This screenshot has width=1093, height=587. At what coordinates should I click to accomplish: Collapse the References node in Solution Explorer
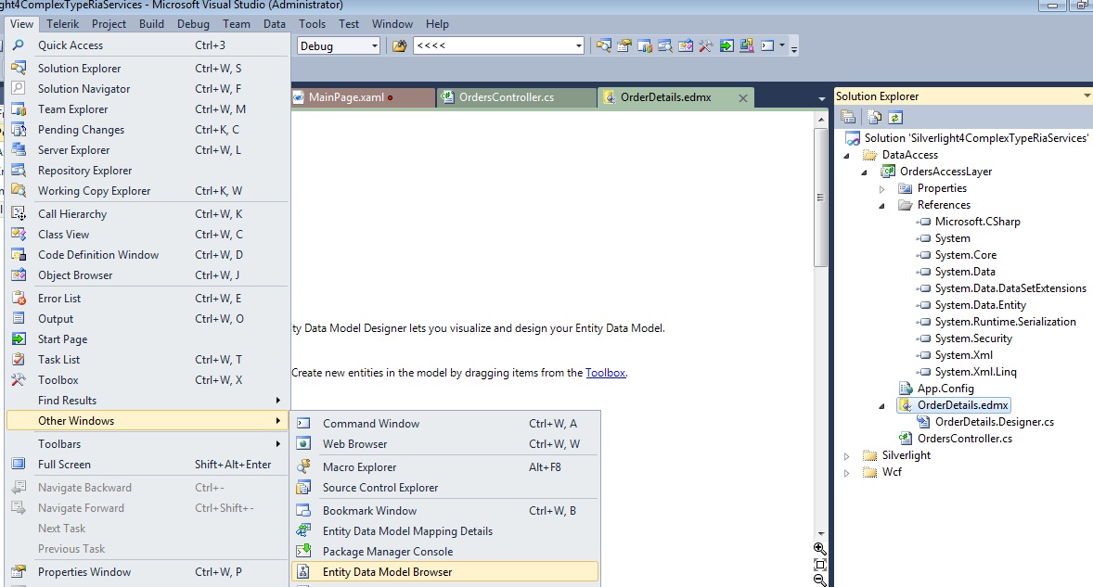[881, 206]
